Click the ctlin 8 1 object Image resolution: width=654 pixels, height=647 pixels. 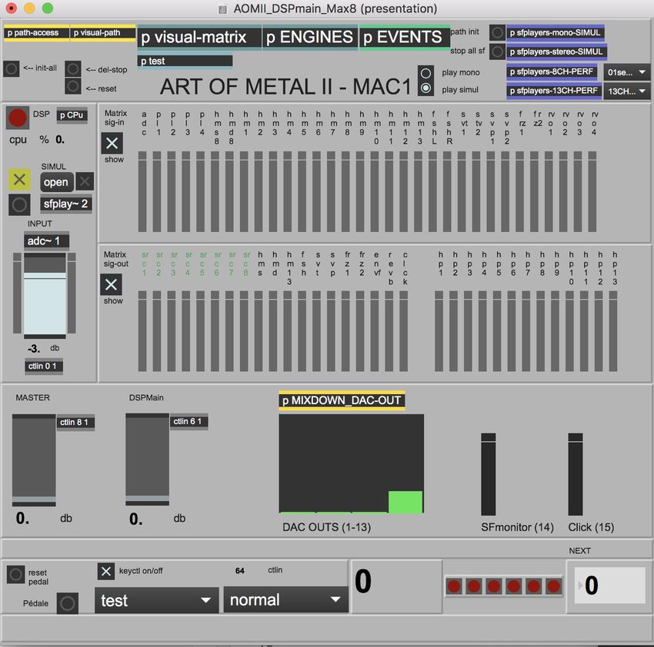coord(75,423)
